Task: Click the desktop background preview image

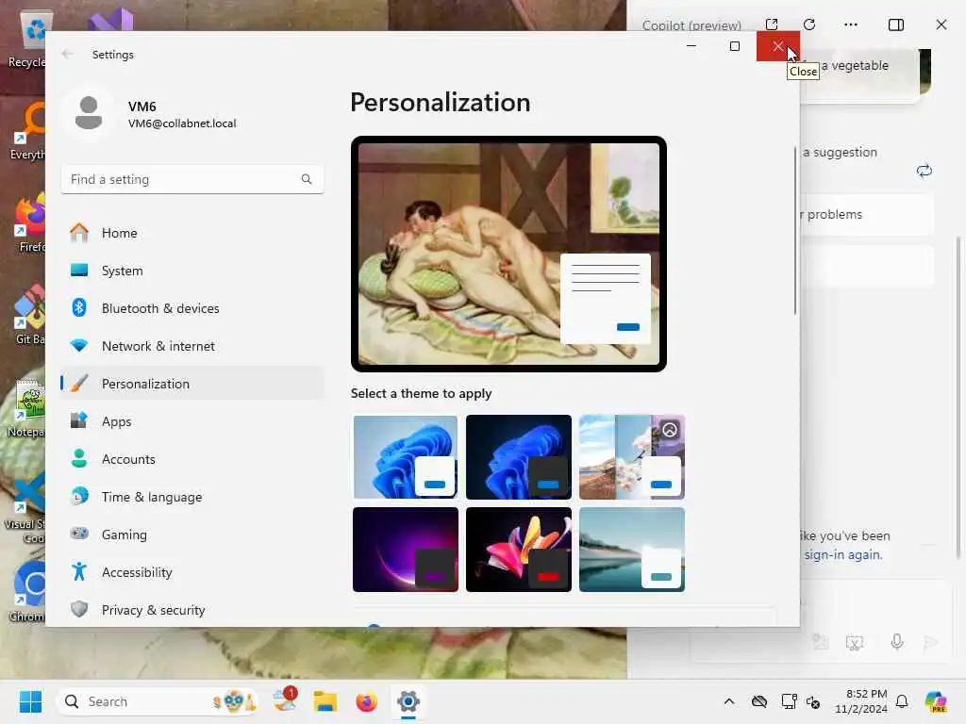Action: click(x=508, y=254)
